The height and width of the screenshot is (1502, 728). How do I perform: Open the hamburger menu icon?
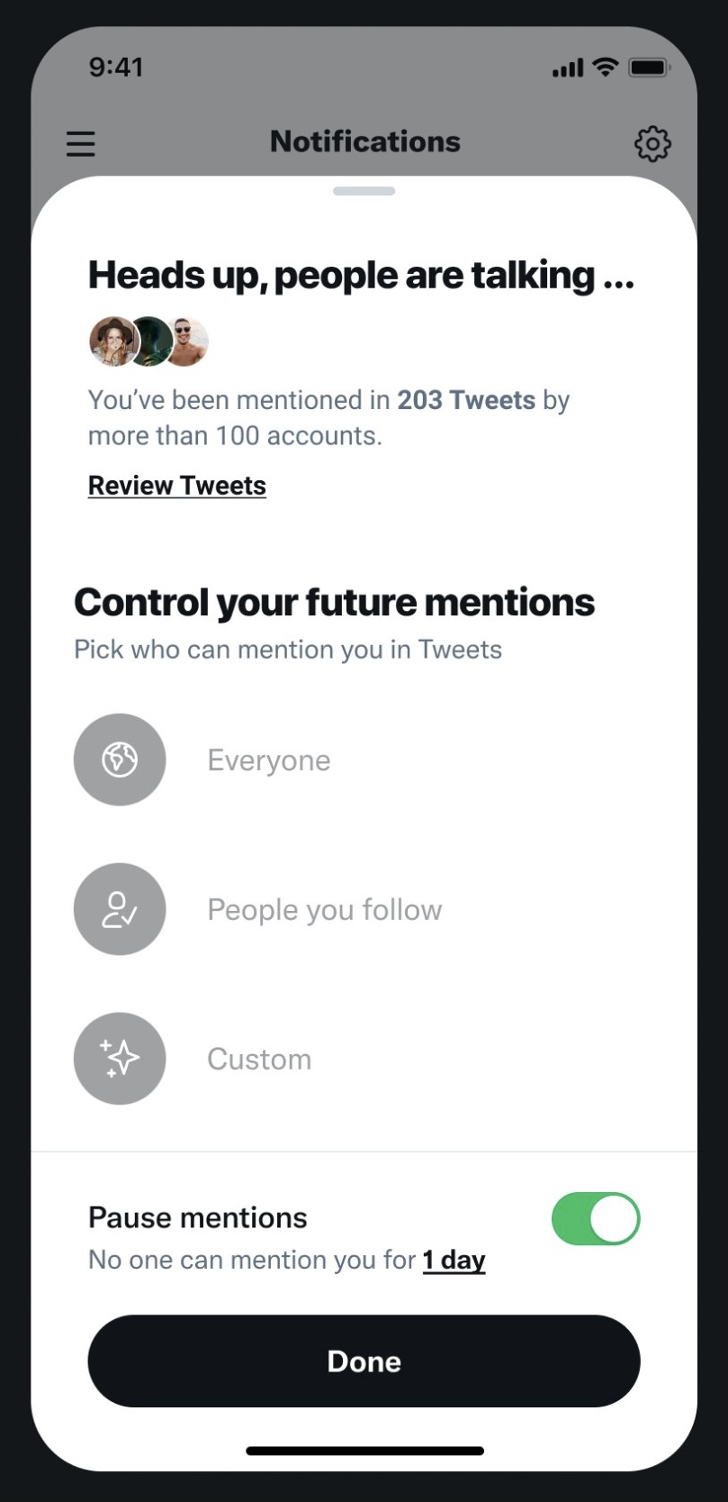coord(80,144)
